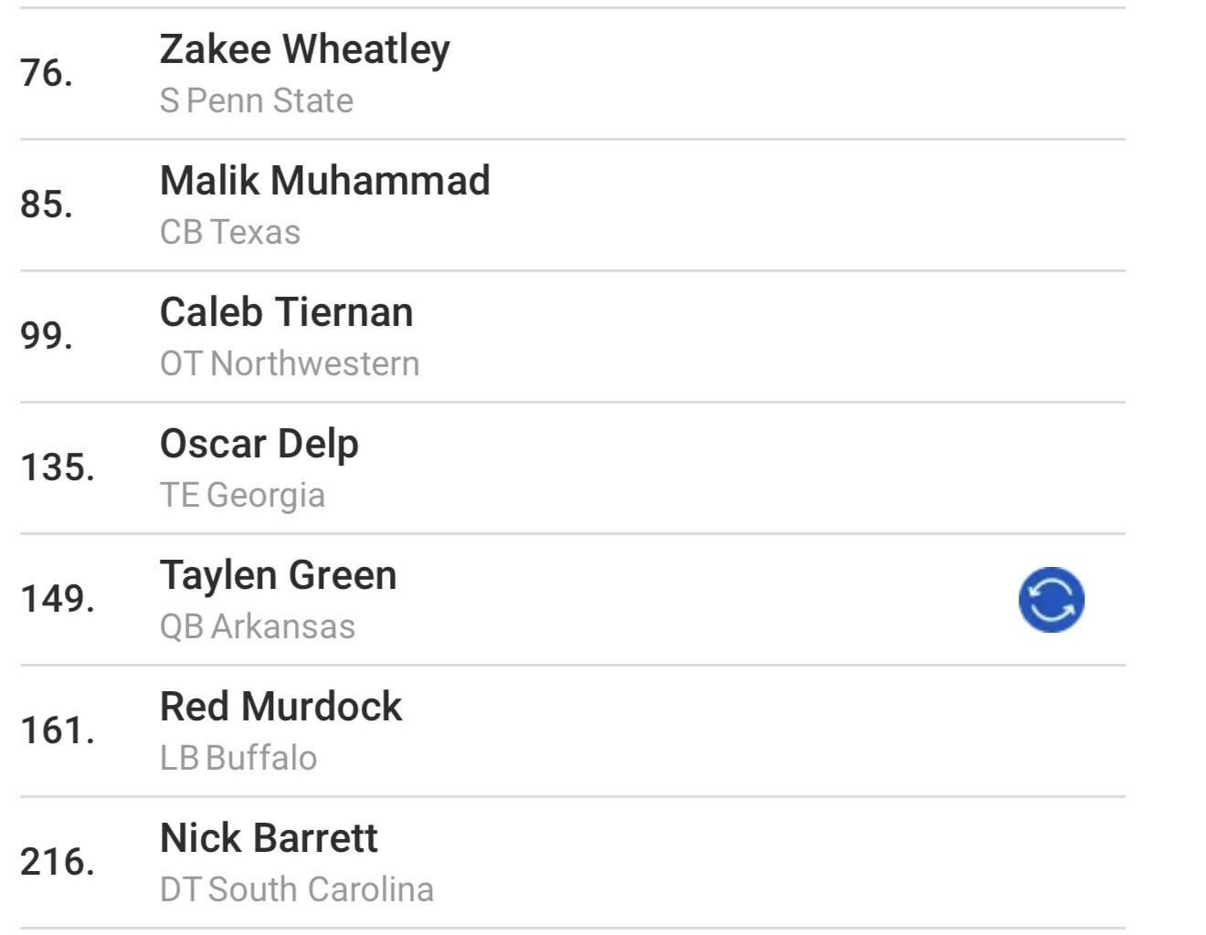The height and width of the screenshot is (935, 1206).
Task: Tap the Nick Barrett name
Action: click(x=269, y=838)
